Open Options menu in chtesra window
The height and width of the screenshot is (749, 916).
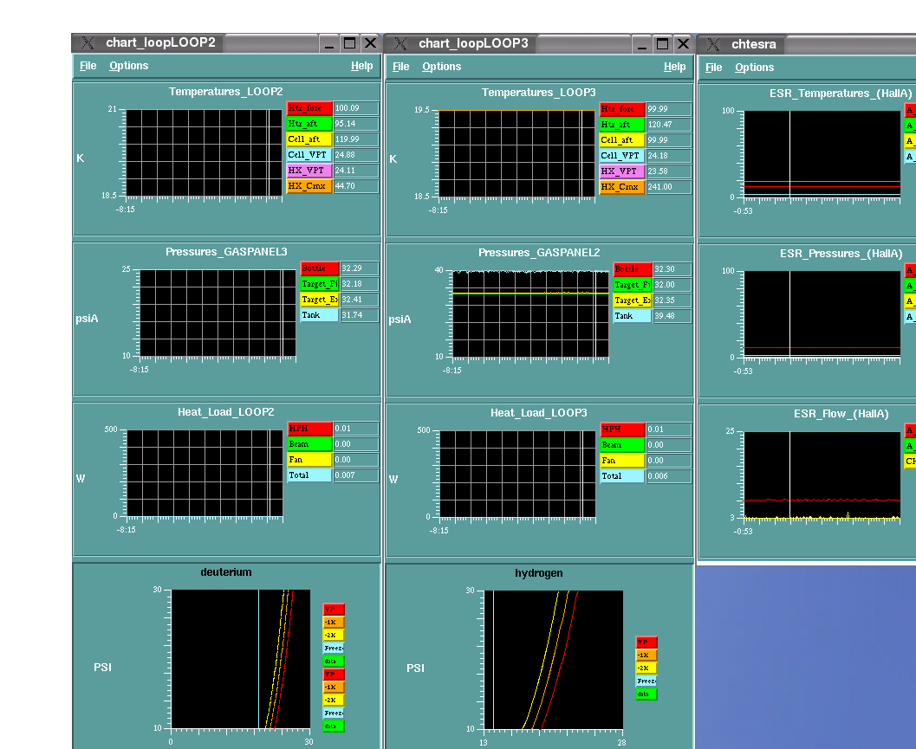[x=754, y=68]
